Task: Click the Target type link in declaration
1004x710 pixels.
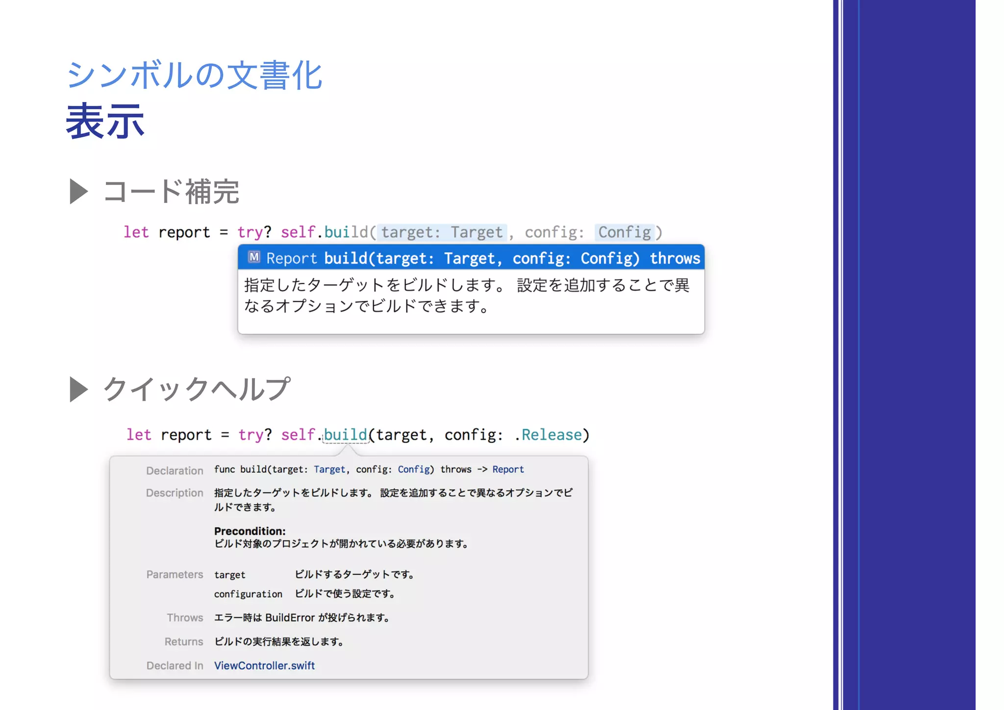Action: click(329, 469)
